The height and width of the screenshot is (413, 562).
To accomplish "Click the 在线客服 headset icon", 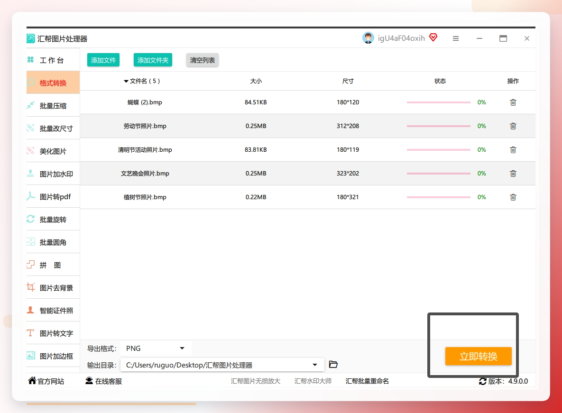I will (x=89, y=380).
